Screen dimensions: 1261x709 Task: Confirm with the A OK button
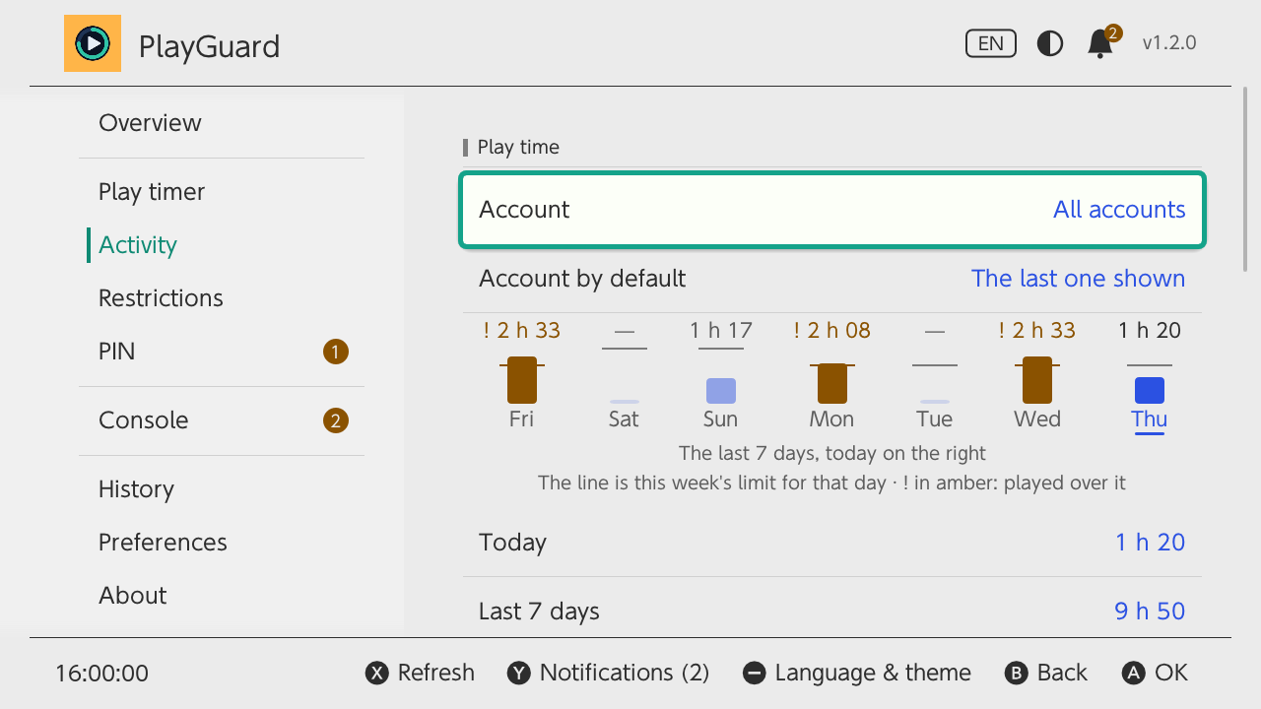[1155, 673]
